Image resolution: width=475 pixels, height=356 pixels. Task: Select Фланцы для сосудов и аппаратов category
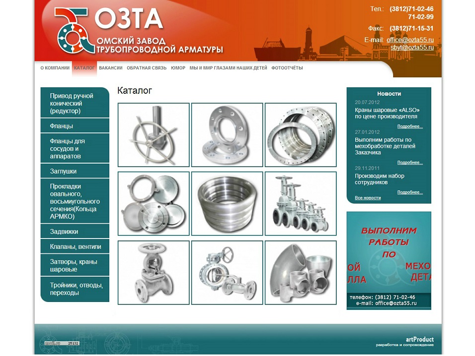click(75, 148)
